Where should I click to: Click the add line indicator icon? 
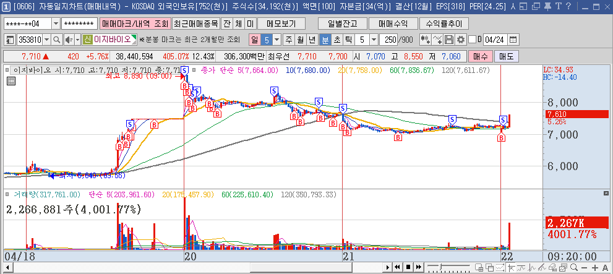point(438,40)
